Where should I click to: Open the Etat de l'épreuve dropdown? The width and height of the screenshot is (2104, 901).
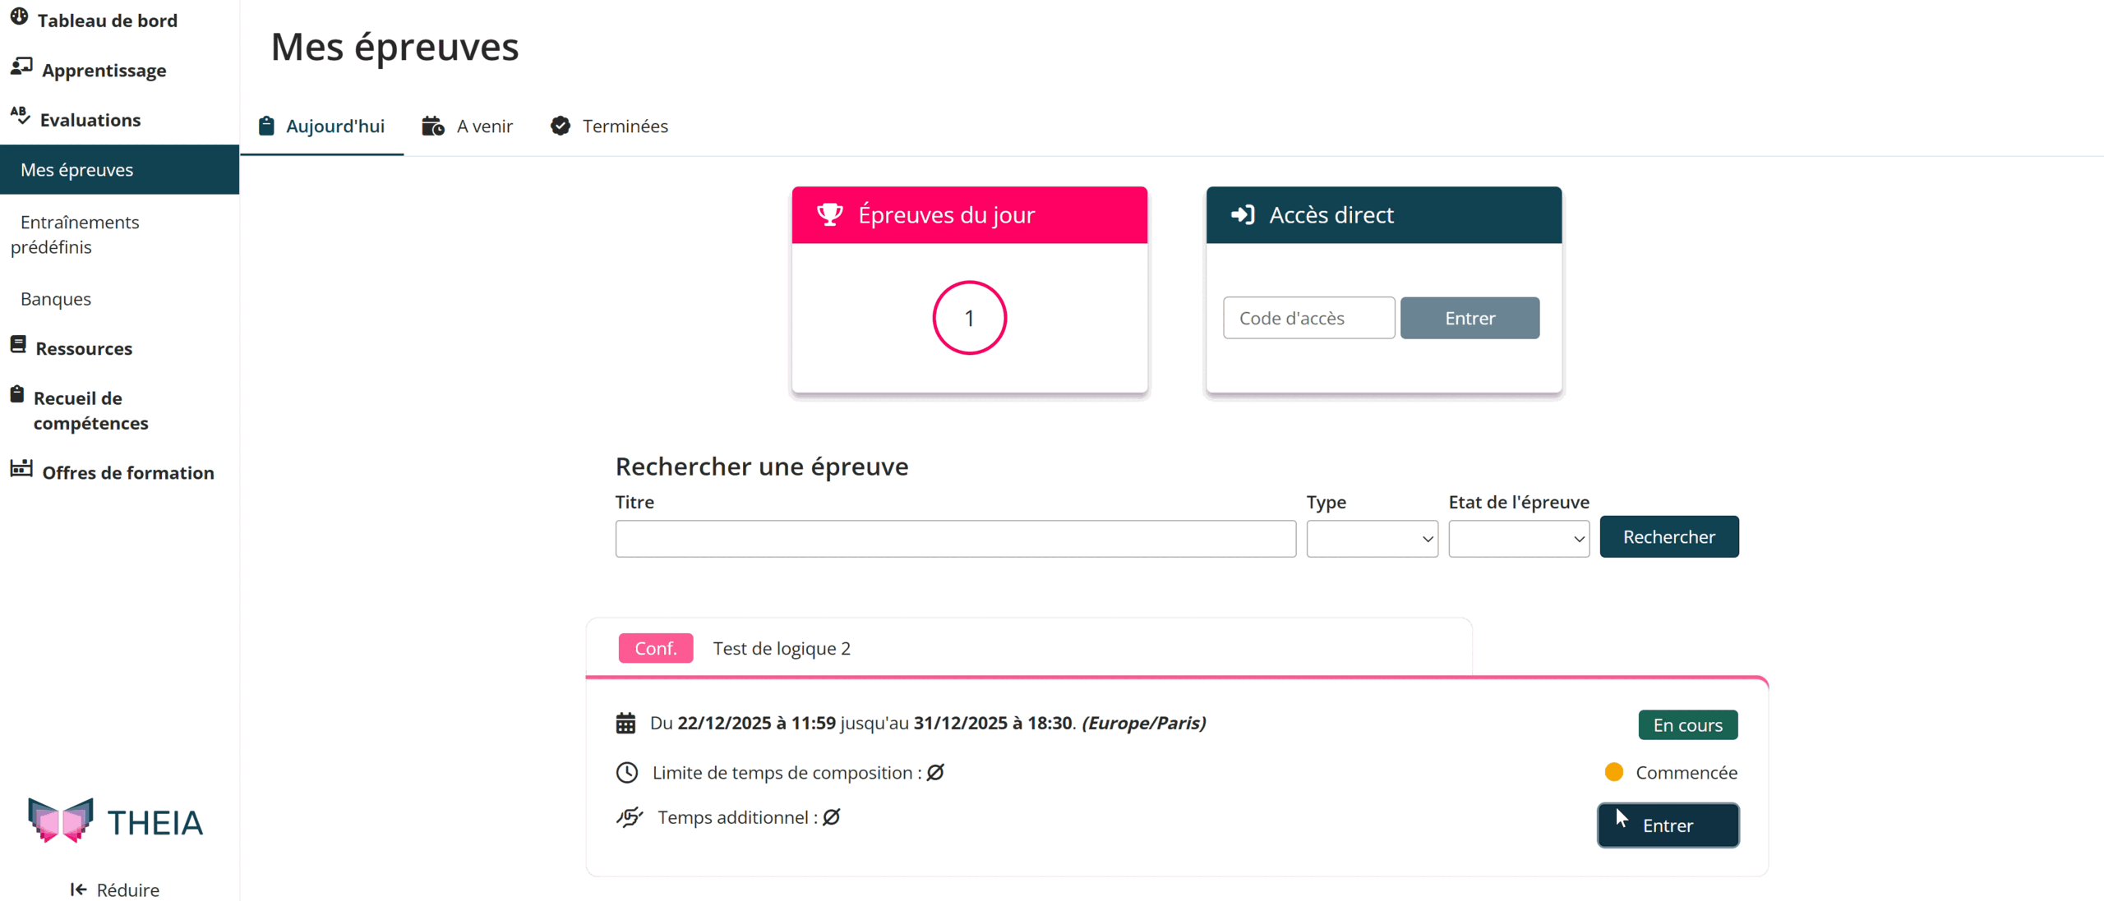(1518, 539)
